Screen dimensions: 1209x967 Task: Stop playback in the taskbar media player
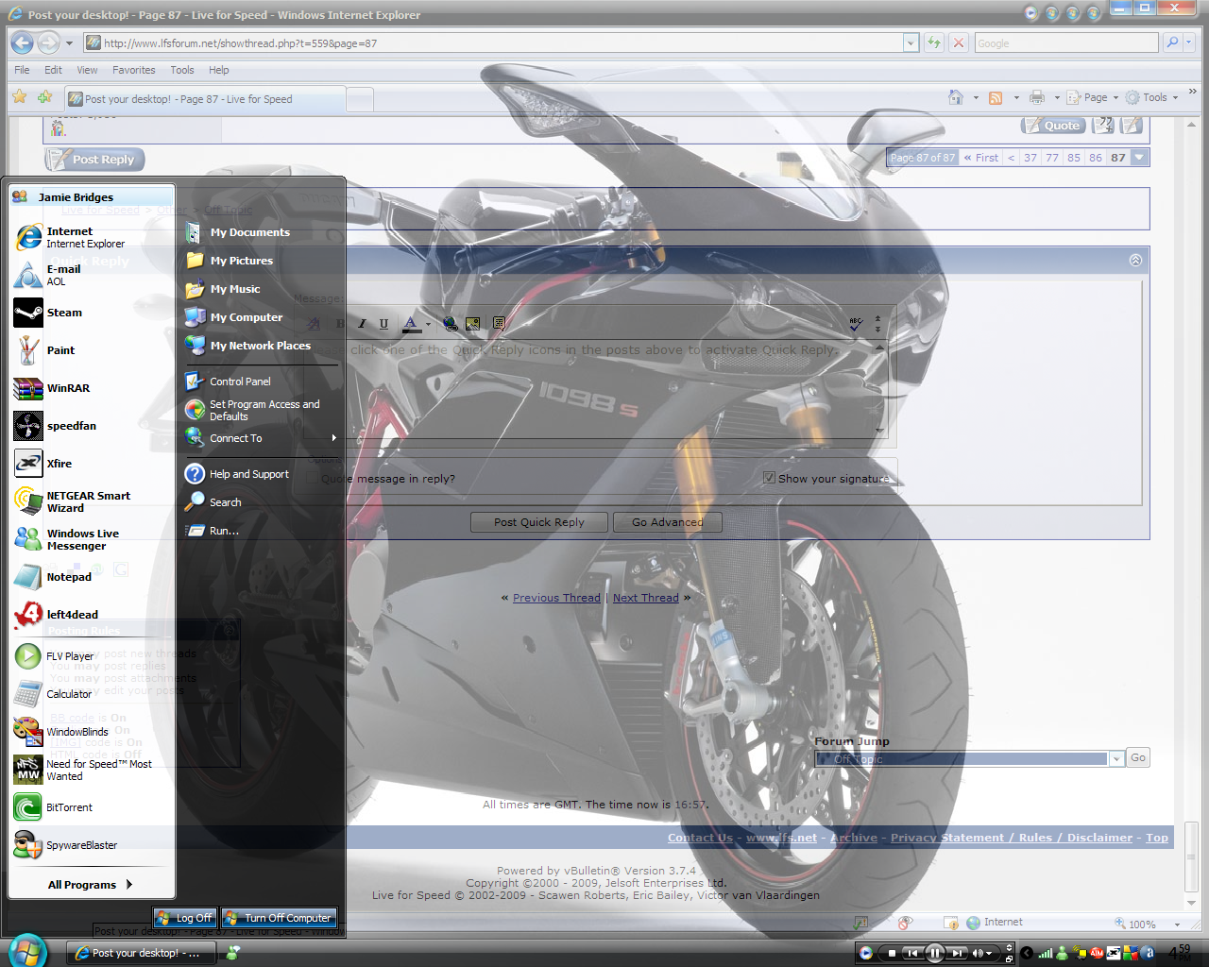[x=892, y=953]
